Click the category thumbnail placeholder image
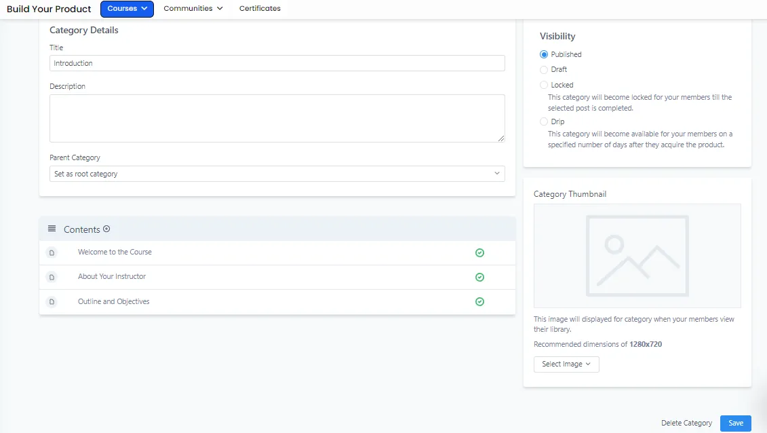767x433 pixels. [x=637, y=256]
